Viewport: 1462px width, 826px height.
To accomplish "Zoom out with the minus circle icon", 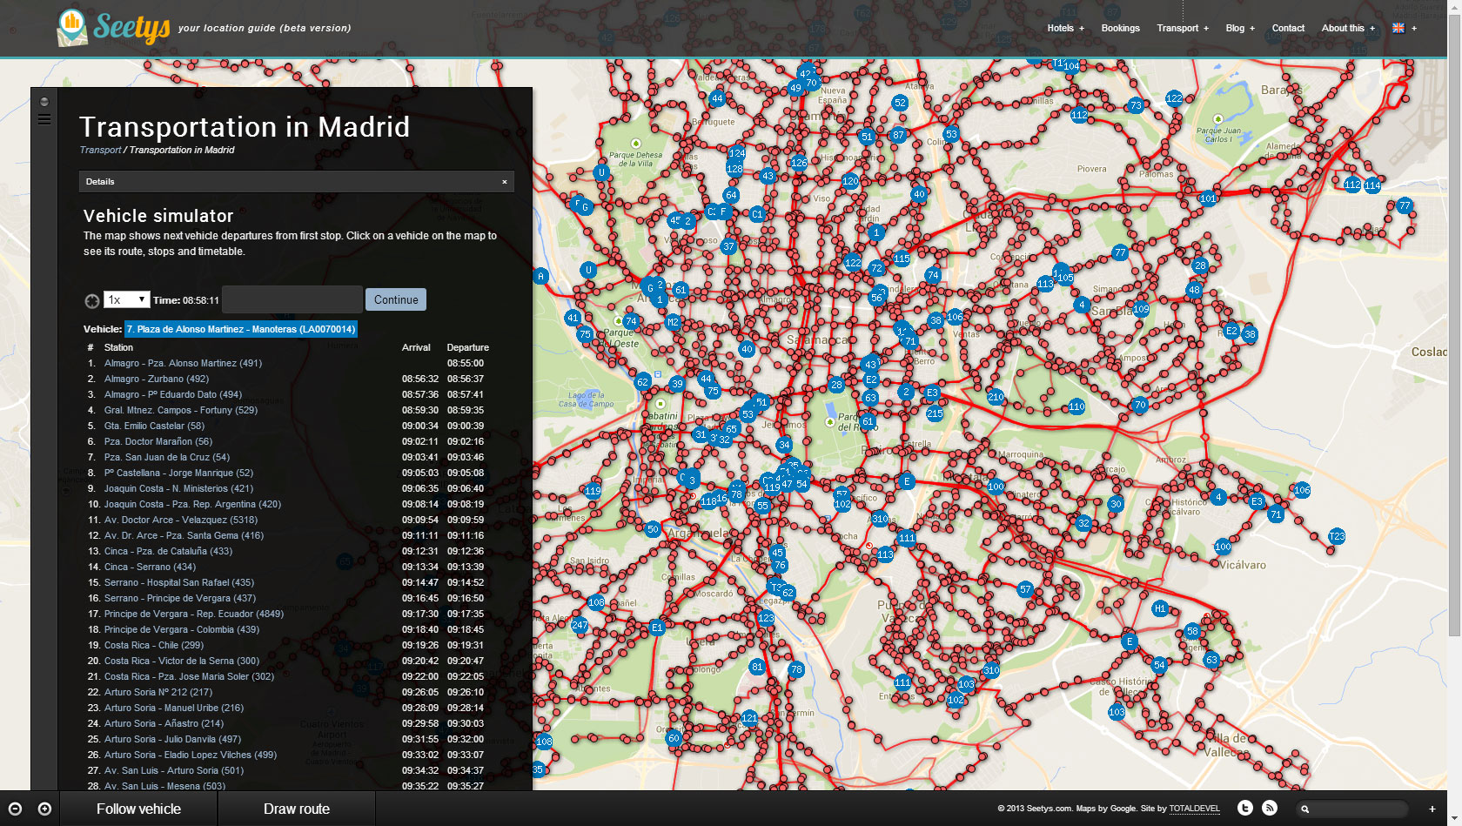I will coord(15,809).
